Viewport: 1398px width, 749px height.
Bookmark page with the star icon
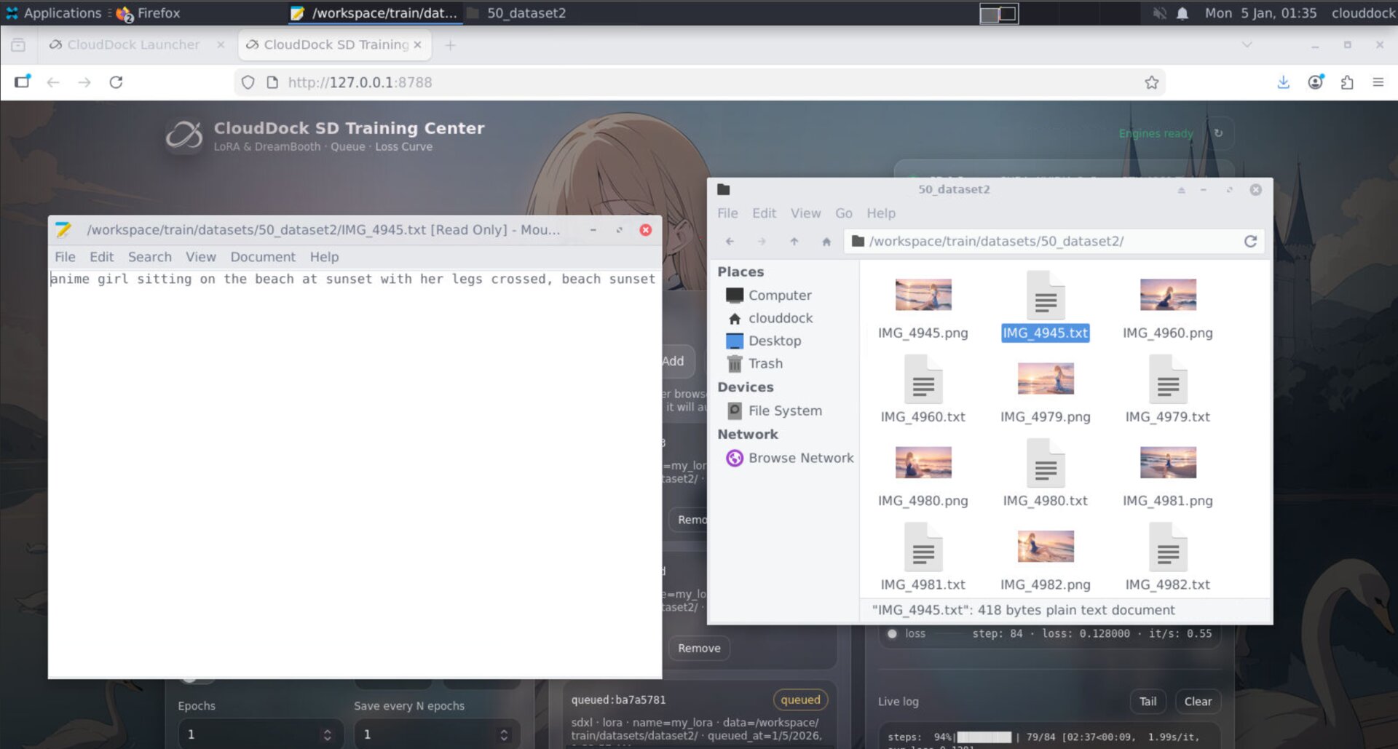tap(1151, 82)
